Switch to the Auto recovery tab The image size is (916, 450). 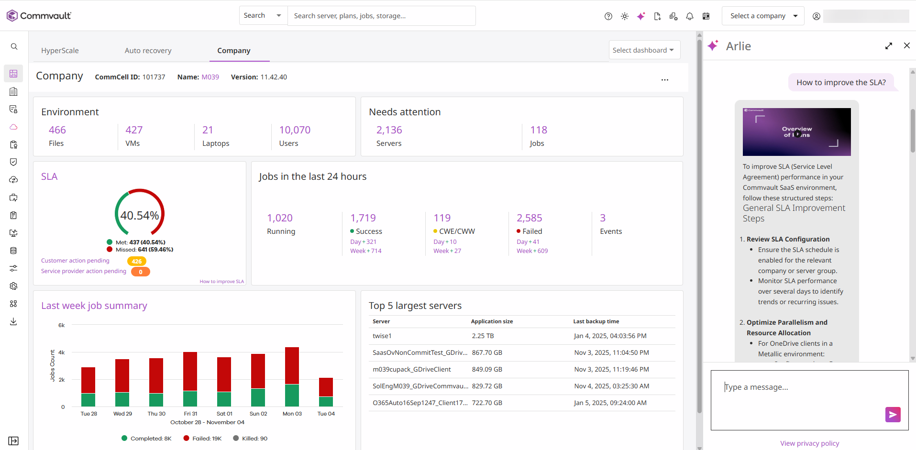point(148,51)
